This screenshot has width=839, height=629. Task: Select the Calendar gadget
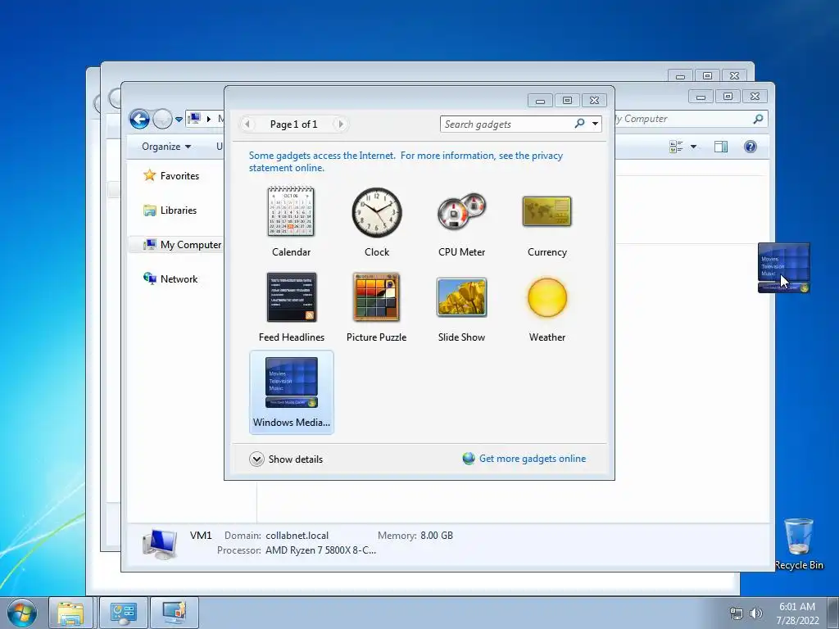291,221
